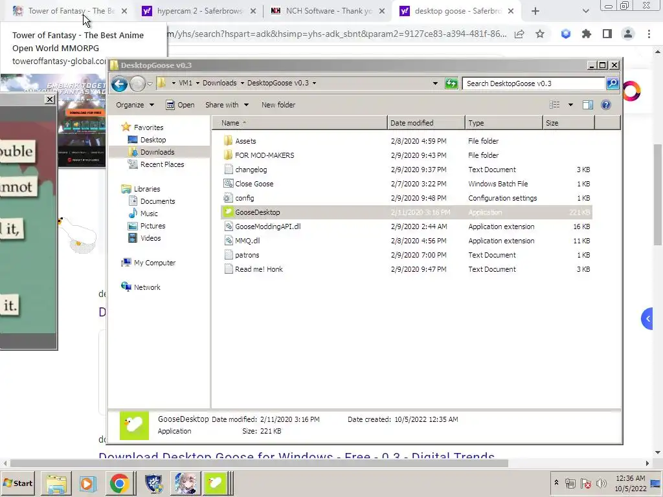This screenshot has height=497, width=663.
Task: Switch to NCH Software tab
Action: pos(328,11)
